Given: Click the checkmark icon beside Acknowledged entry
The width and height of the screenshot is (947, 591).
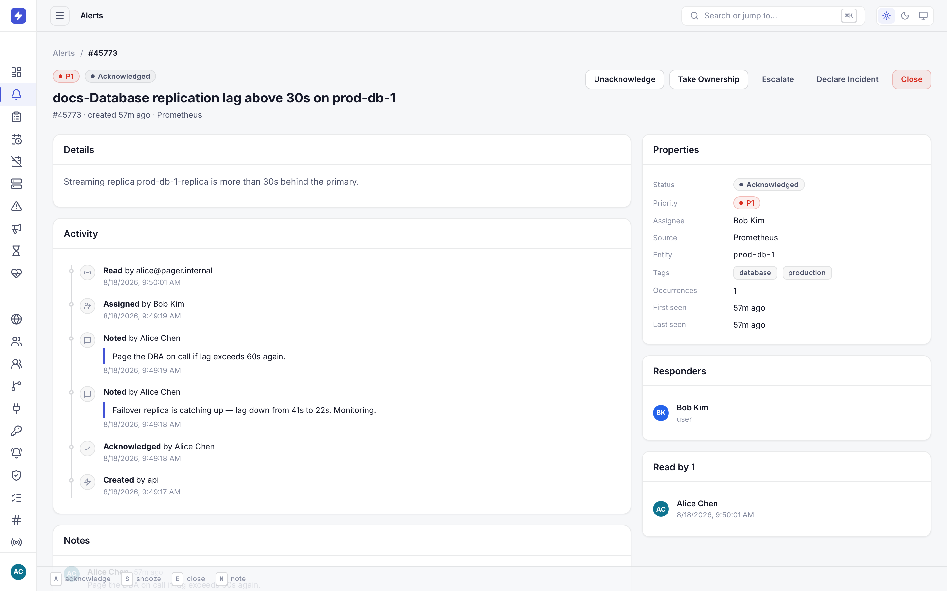Looking at the screenshot, I should (87, 448).
